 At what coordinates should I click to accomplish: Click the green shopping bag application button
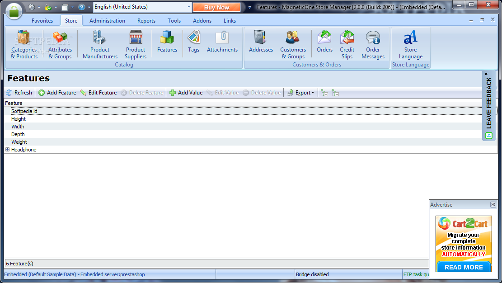14,11
